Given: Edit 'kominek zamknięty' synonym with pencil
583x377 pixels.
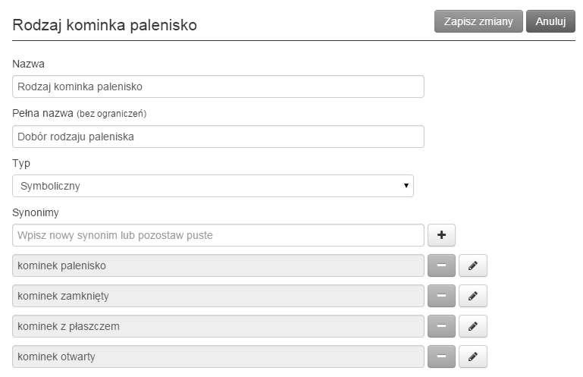Looking at the screenshot, I should pos(473,296).
